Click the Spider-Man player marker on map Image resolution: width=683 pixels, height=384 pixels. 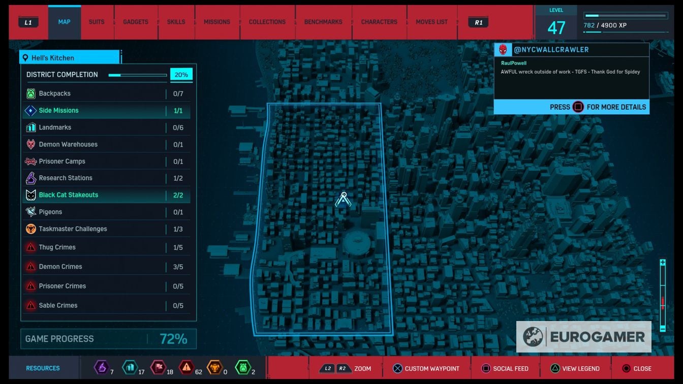[344, 200]
